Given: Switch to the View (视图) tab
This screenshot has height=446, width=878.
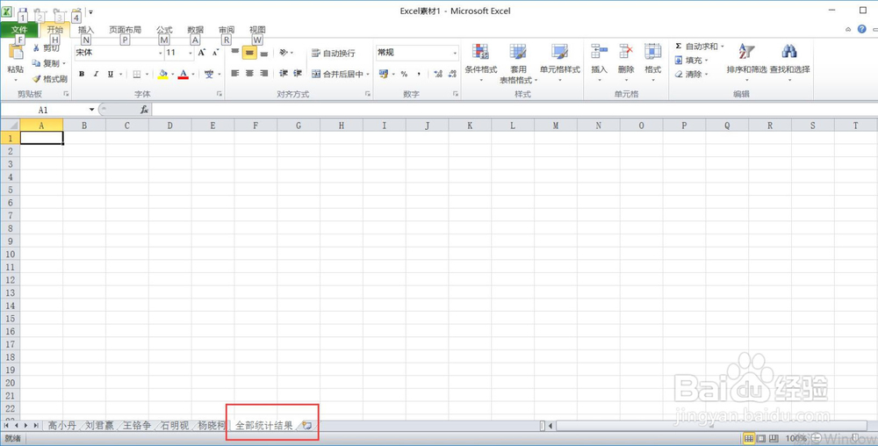Looking at the screenshot, I should [x=257, y=30].
